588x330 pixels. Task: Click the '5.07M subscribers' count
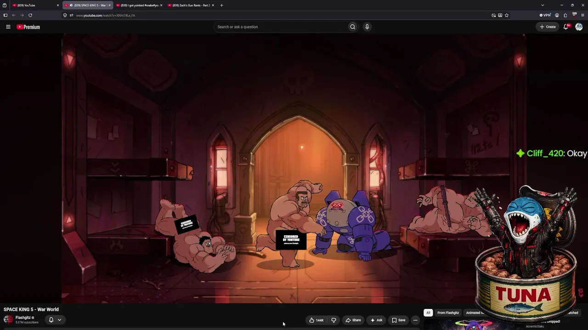tap(27, 323)
